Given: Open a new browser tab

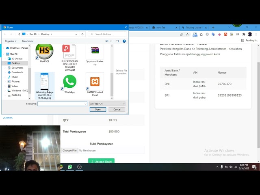Looking at the screenshot, I should tap(213, 28).
